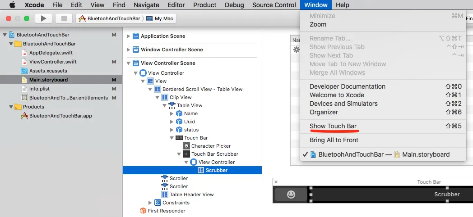Choose Show Touch Bar menu item
The width and height of the screenshot is (473, 217).
333,126
